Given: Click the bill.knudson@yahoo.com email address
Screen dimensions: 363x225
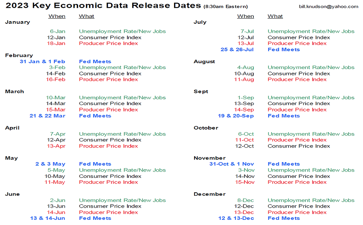Looking at the screenshot, I should (x=329, y=7).
